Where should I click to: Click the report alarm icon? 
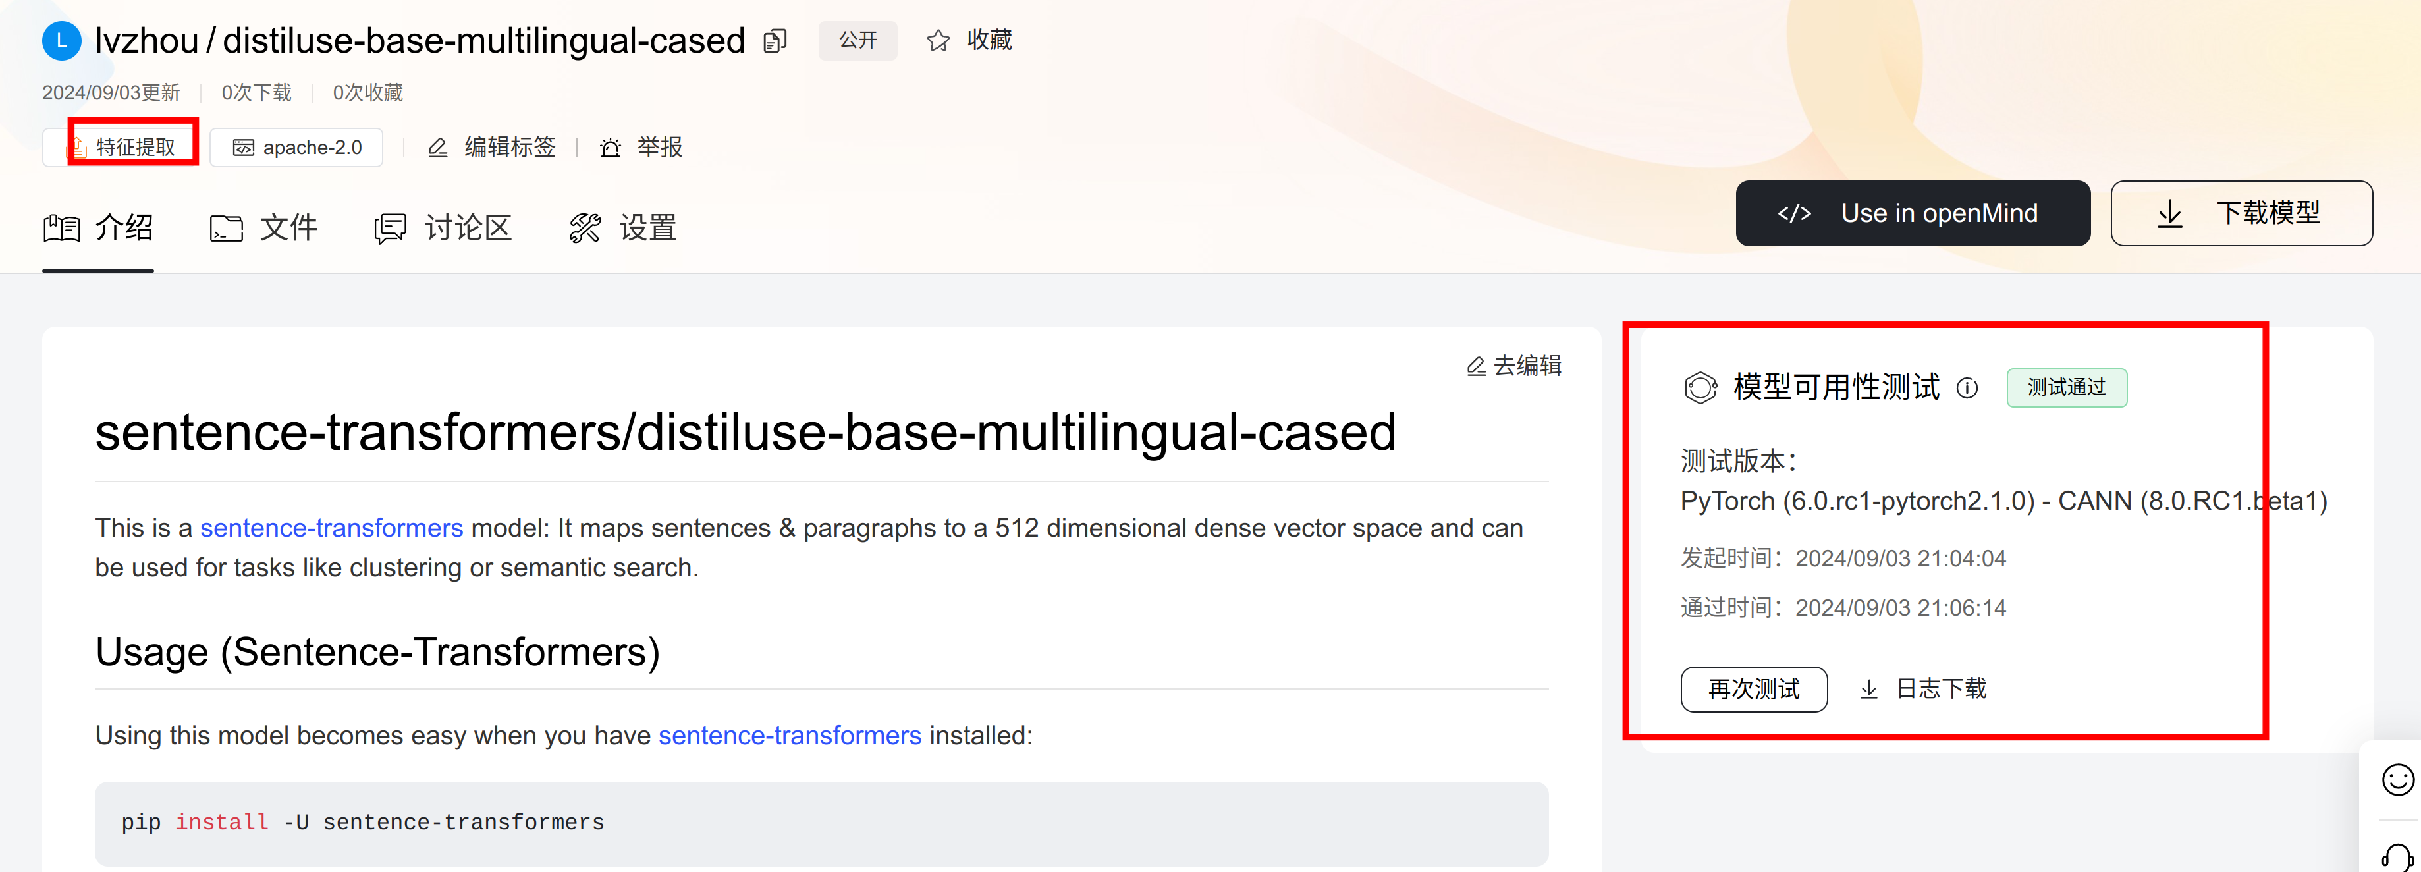tap(611, 148)
